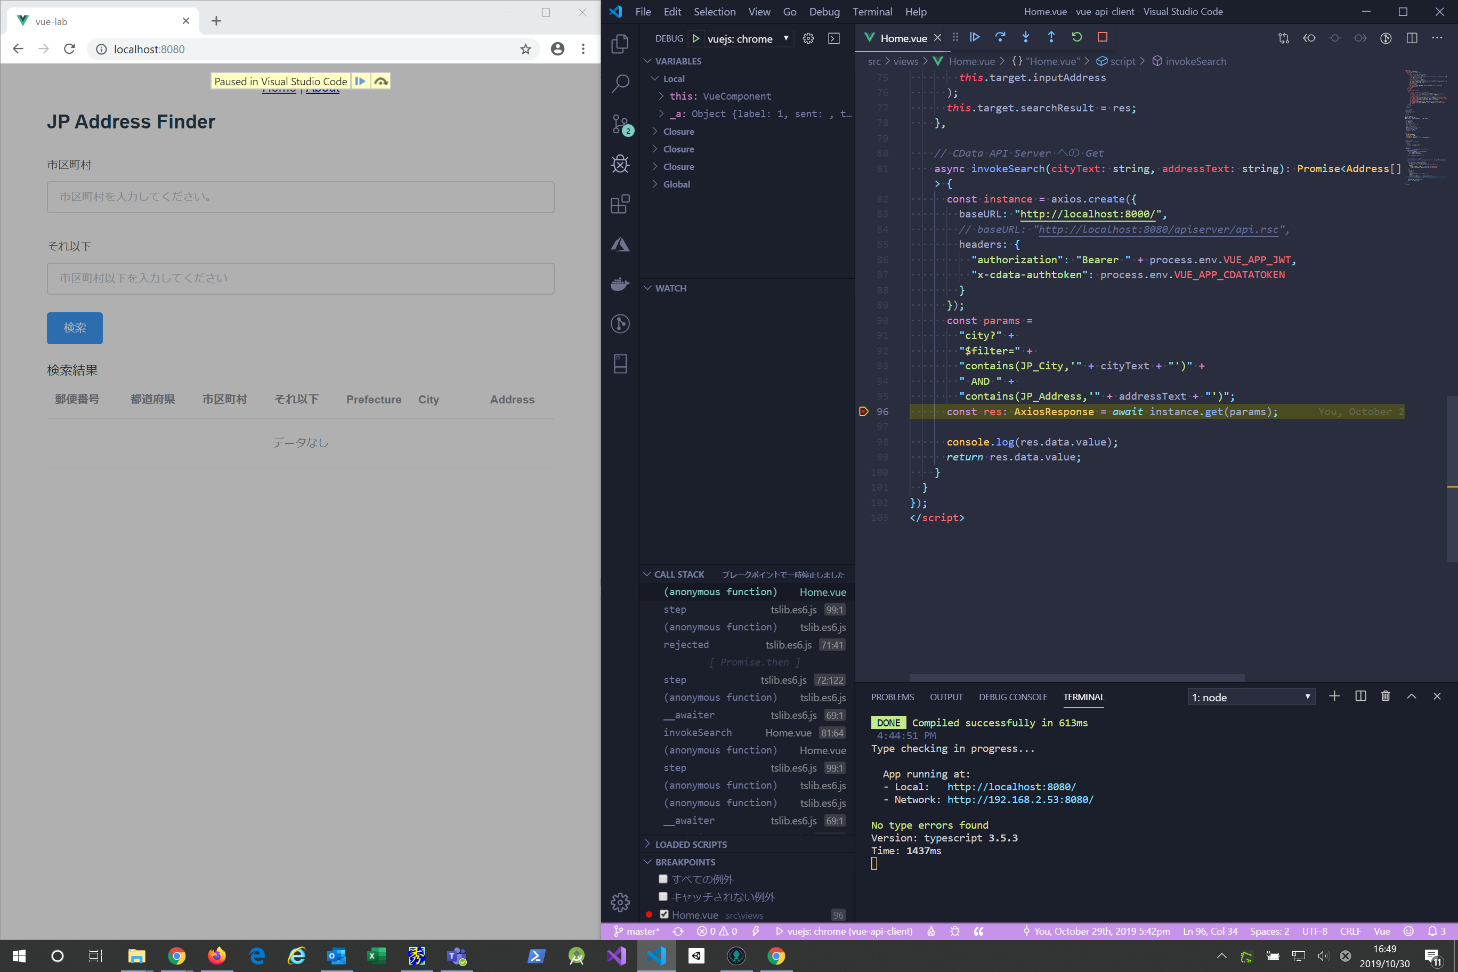
Task: Switch to the PROBLEMS tab
Action: point(892,697)
